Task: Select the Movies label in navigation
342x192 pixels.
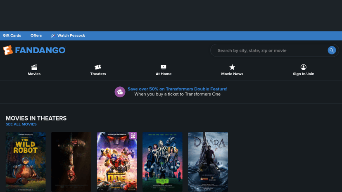Action: point(34,74)
